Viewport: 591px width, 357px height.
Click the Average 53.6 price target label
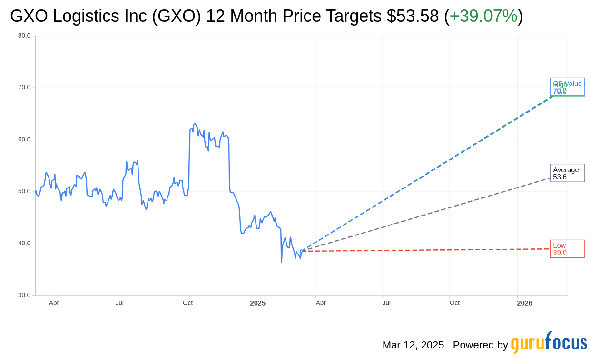coord(567,173)
